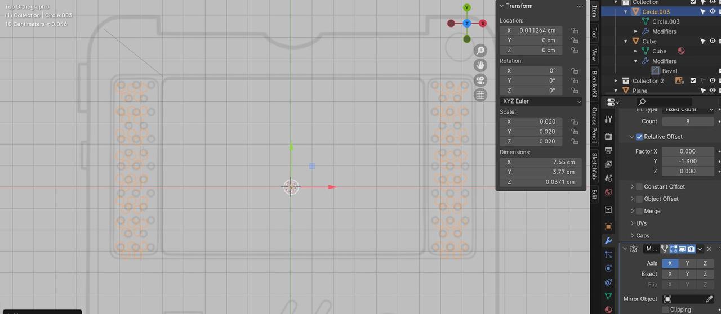This screenshot has height=314, width=721.
Task: Toggle Mirror Axis X button
Action: [x=670, y=263]
